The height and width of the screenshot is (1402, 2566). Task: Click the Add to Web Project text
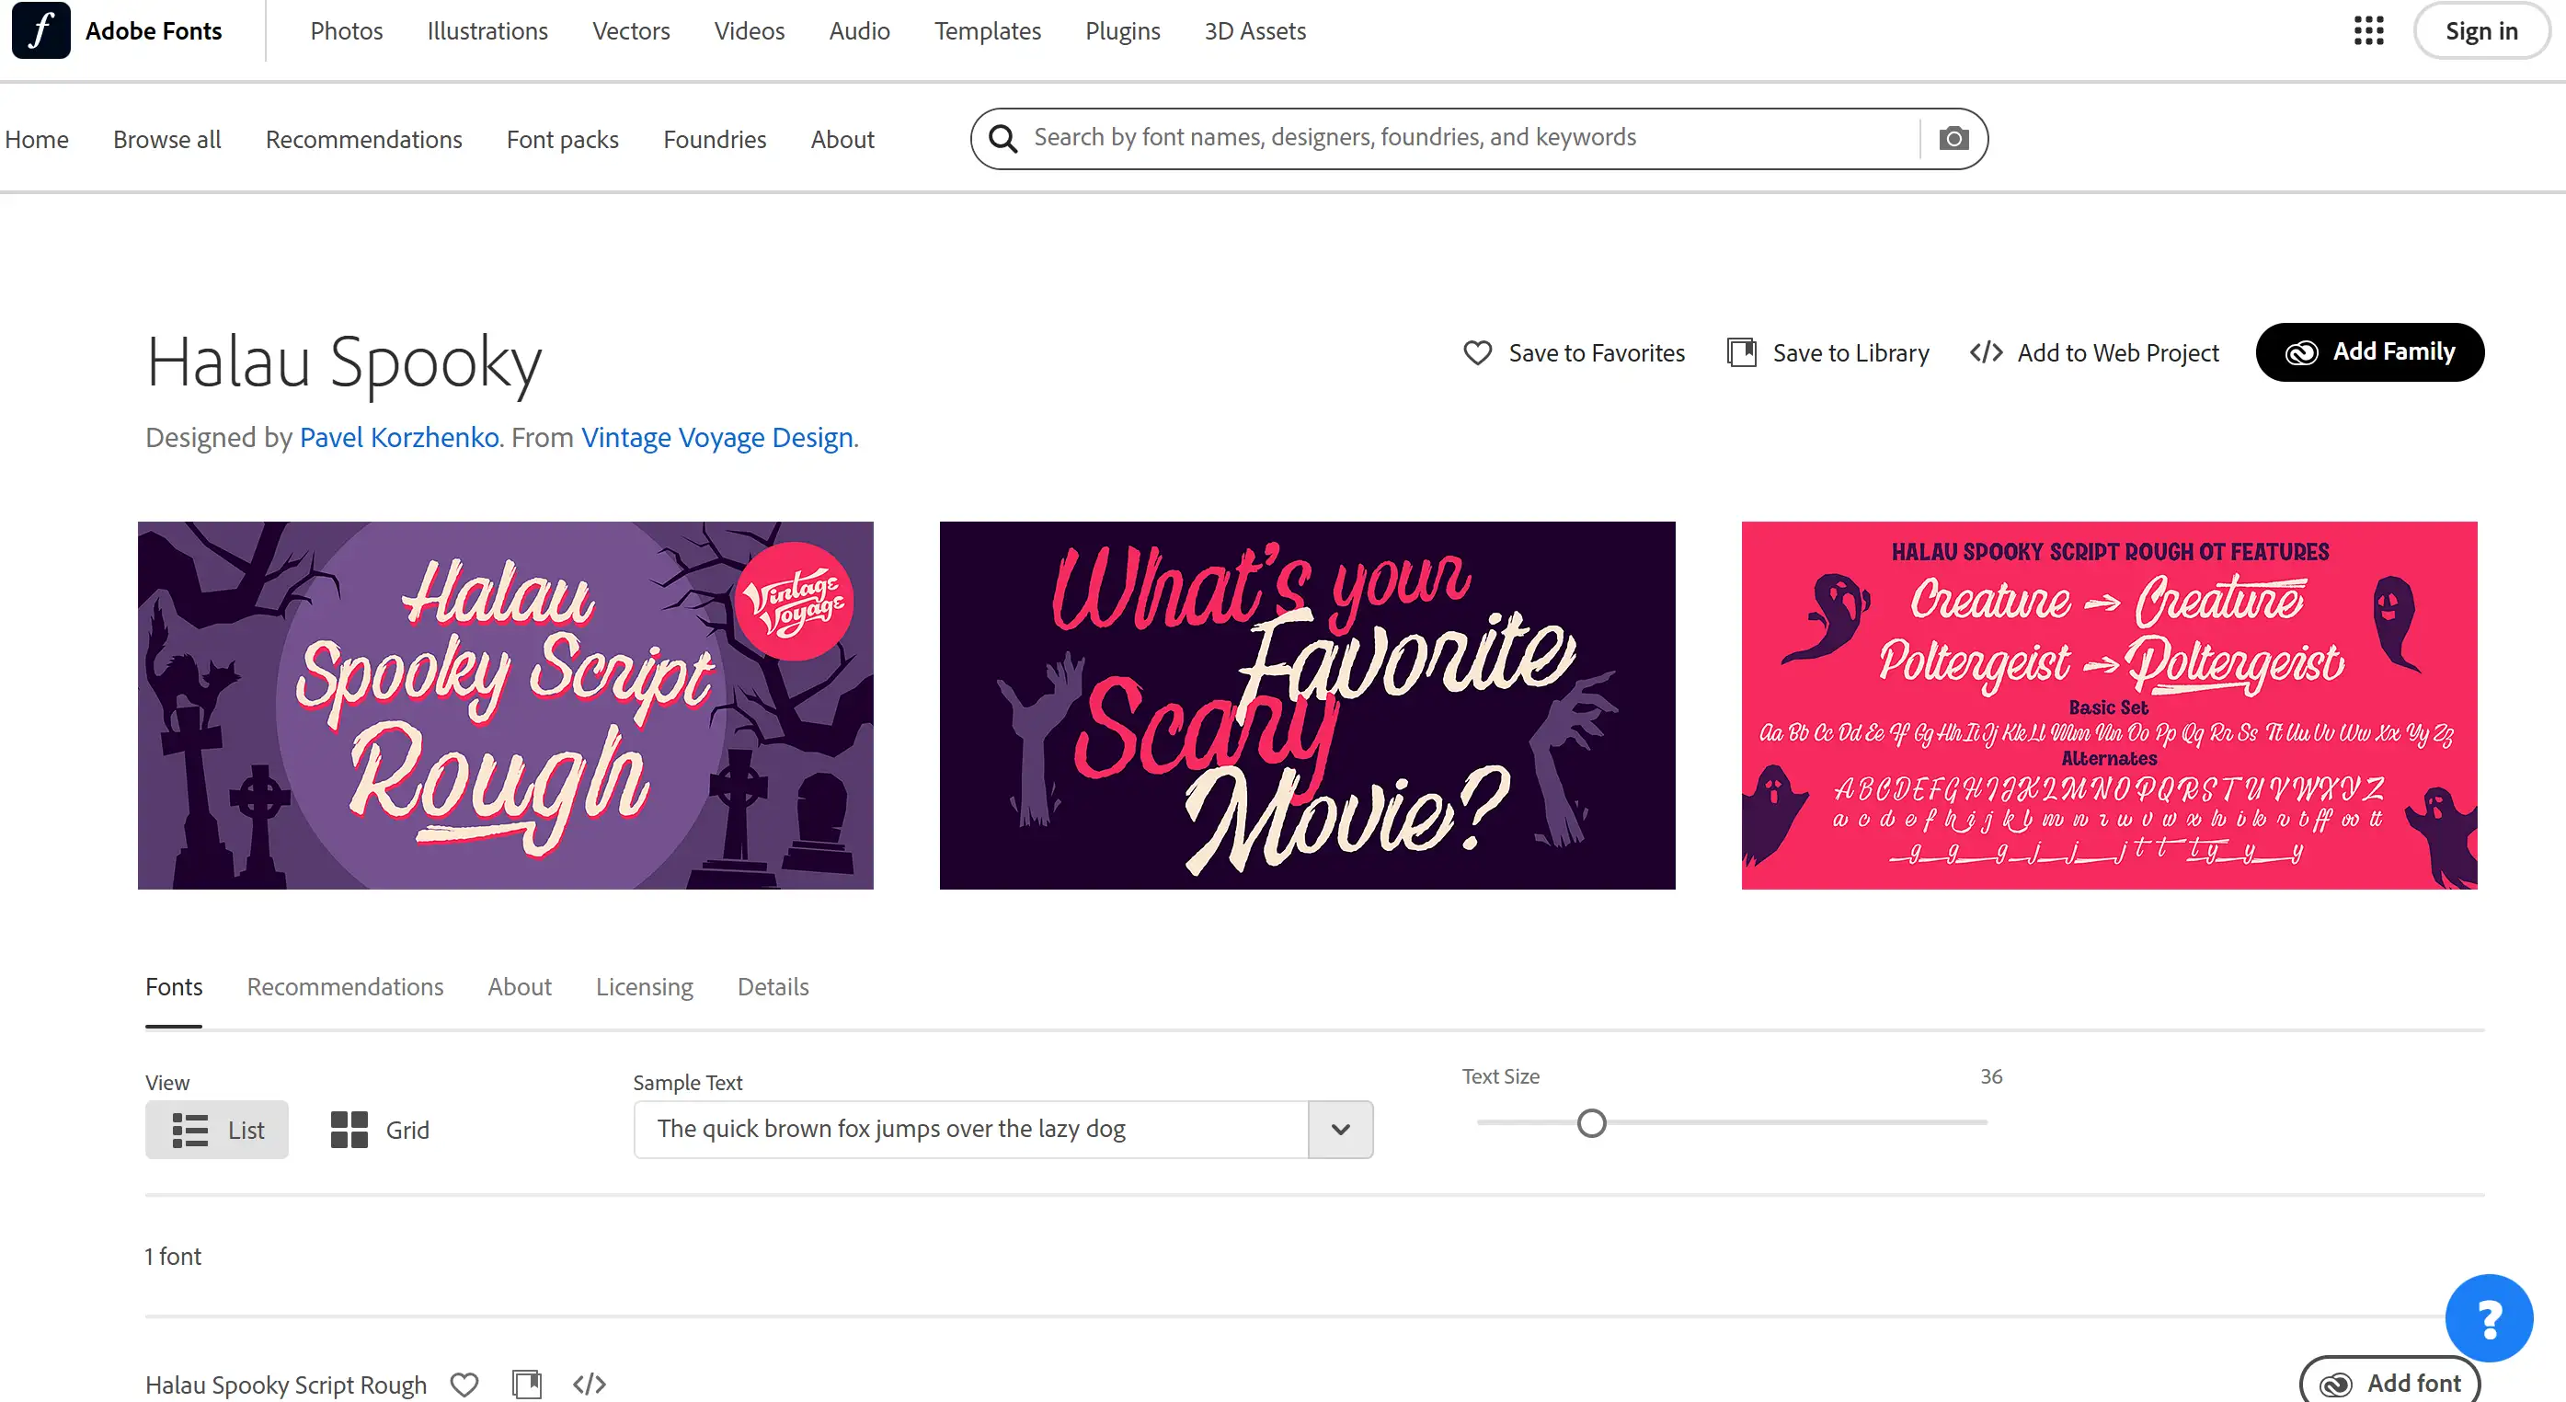click(x=2119, y=352)
